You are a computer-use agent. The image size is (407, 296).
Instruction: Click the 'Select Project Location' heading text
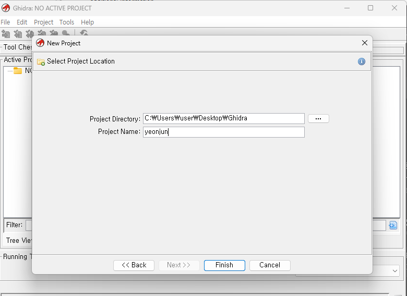click(81, 61)
